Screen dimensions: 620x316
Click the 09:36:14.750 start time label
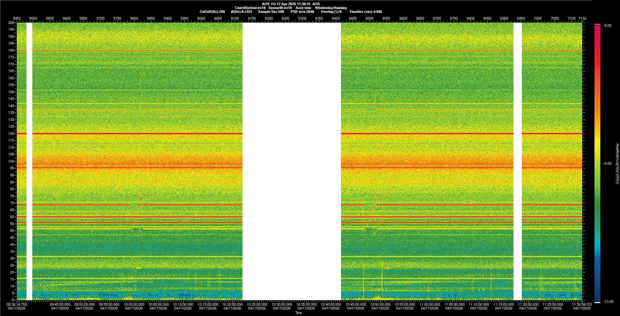coord(17,304)
